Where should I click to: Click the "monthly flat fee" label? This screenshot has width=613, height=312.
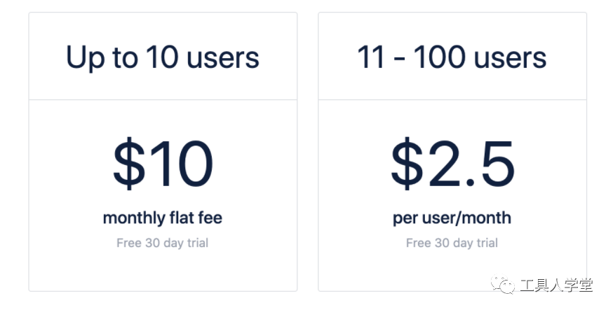[163, 218]
